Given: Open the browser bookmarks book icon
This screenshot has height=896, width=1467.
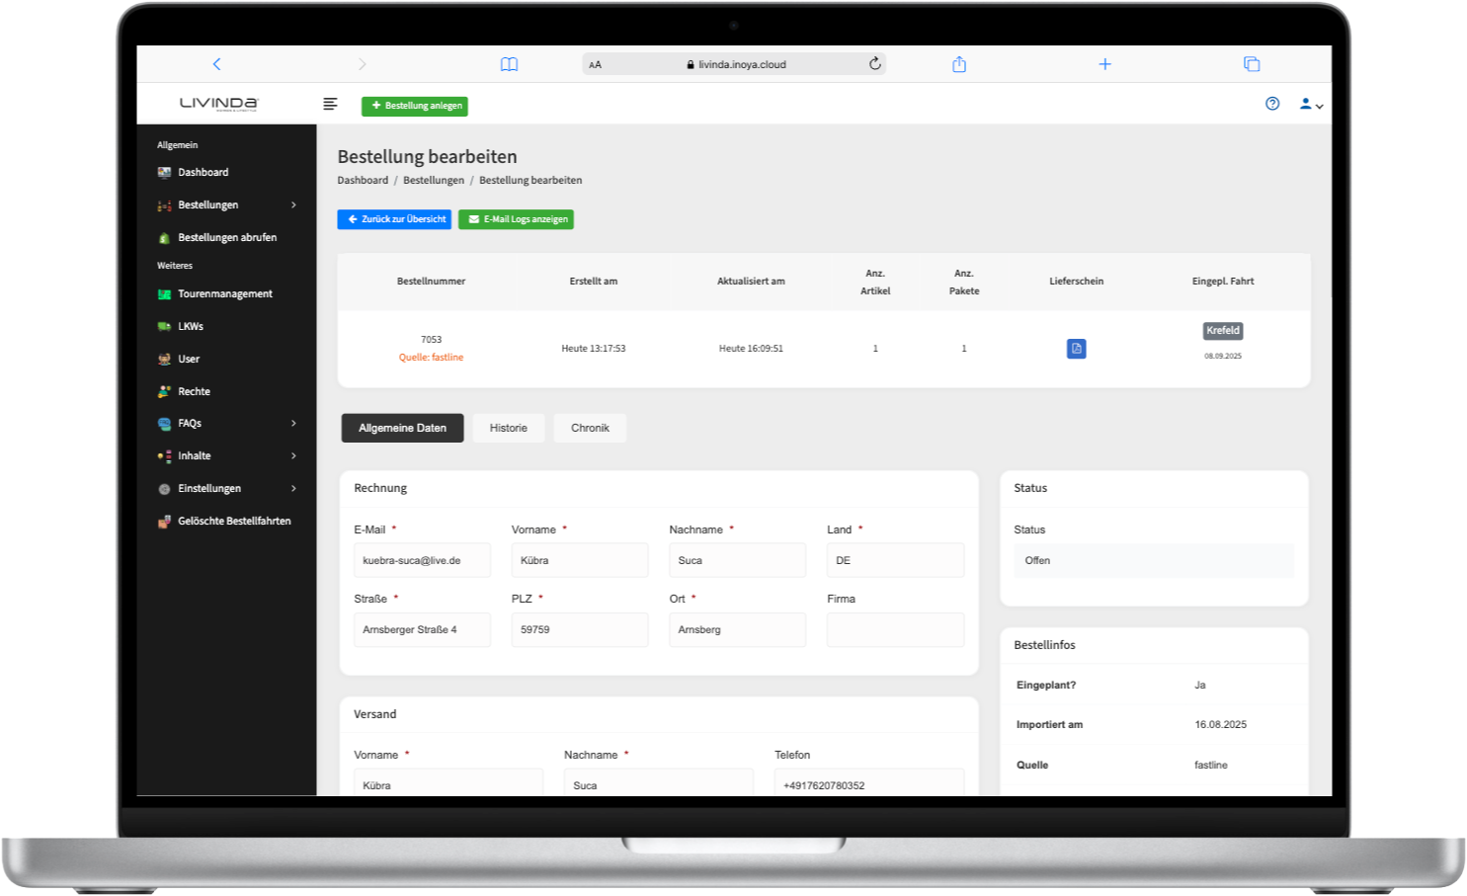Looking at the screenshot, I should (509, 64).
